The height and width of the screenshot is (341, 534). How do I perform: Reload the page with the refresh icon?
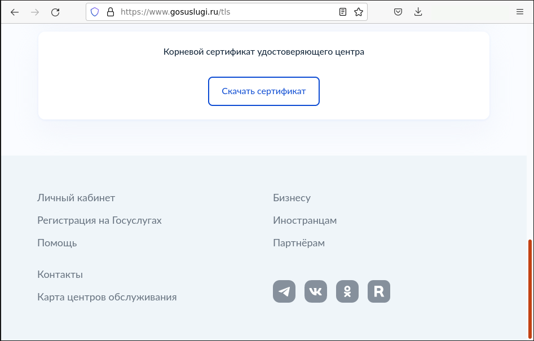(55, 12)
